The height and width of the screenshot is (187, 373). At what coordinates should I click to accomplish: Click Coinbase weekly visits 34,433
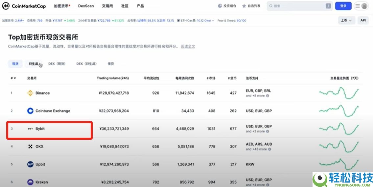tap(187, 111)
